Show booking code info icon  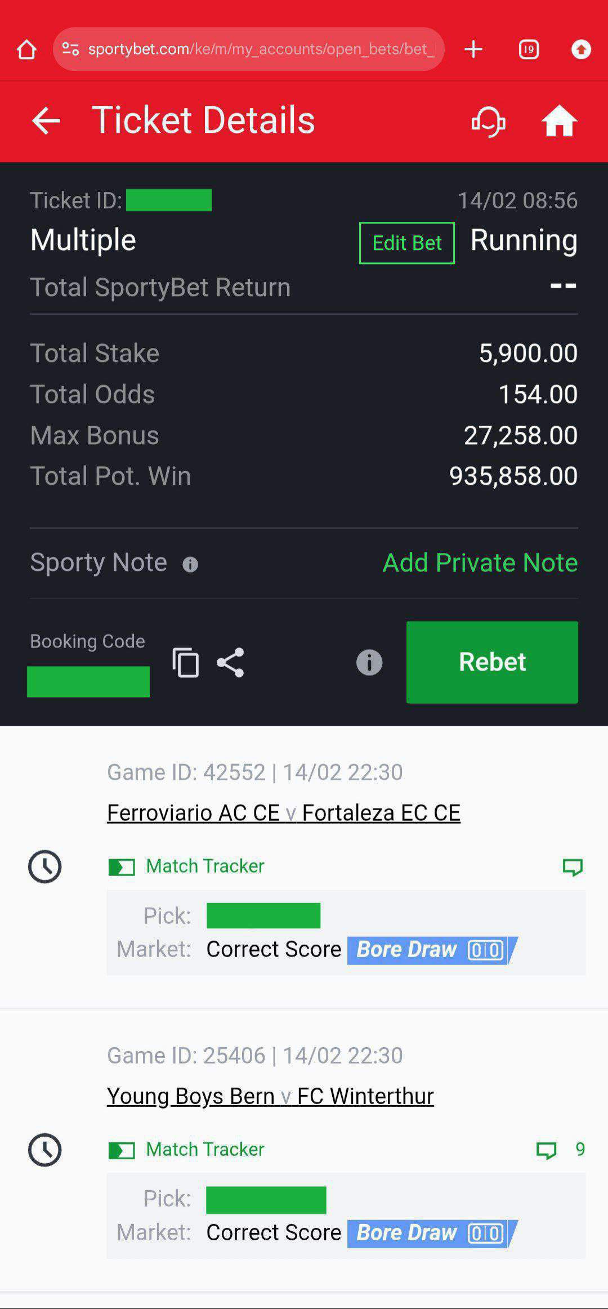tap(369, 662)
